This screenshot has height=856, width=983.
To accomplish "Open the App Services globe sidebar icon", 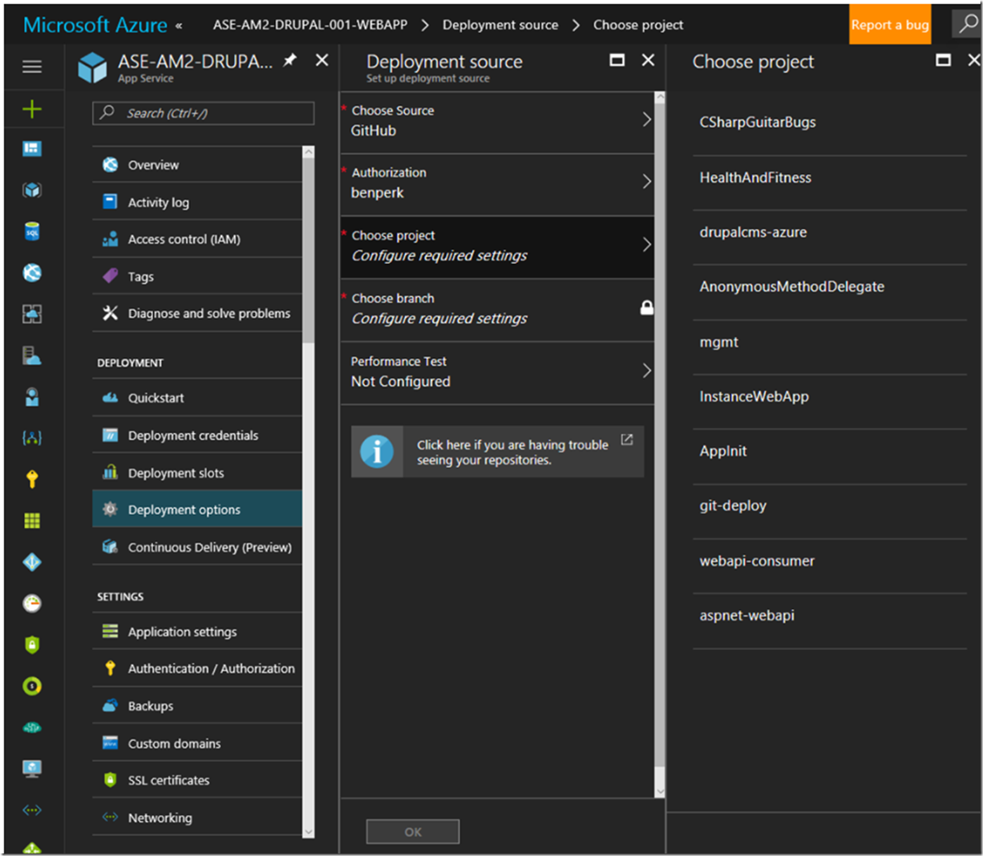I will click(x=32, y=273).
